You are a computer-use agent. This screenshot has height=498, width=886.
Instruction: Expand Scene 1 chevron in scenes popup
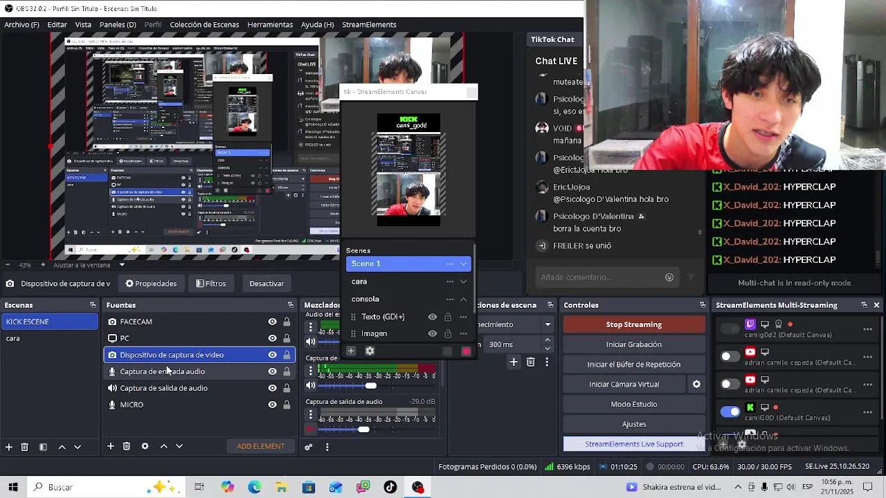tap(464, 264)
